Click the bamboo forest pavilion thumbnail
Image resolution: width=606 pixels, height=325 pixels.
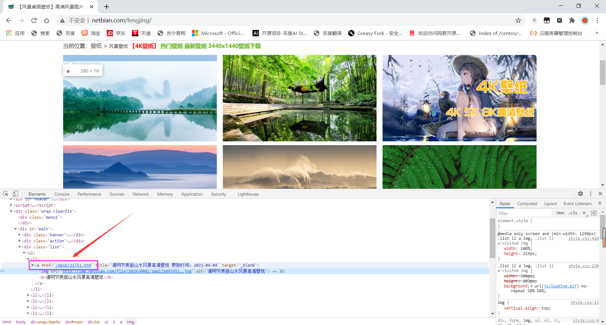coord(300,98)
